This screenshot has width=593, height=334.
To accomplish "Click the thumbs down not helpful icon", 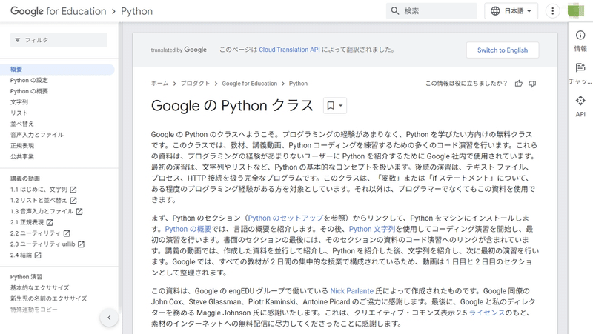I will (532, 84).
